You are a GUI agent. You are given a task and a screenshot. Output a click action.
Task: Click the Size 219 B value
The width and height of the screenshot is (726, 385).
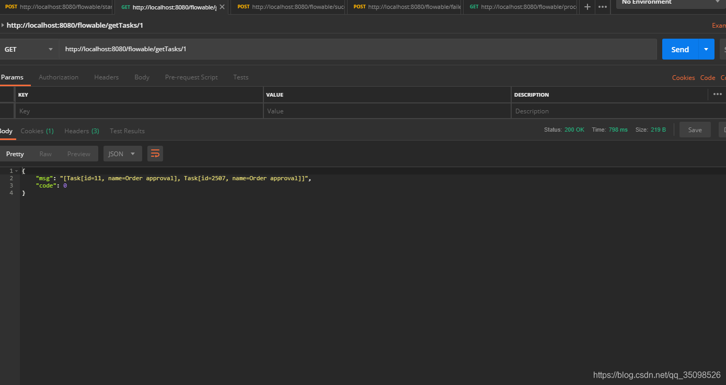coord(658,130)
